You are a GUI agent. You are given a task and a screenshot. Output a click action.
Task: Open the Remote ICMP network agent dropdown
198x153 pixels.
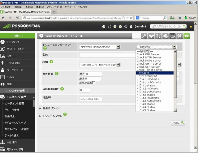[x=100, y=65]
